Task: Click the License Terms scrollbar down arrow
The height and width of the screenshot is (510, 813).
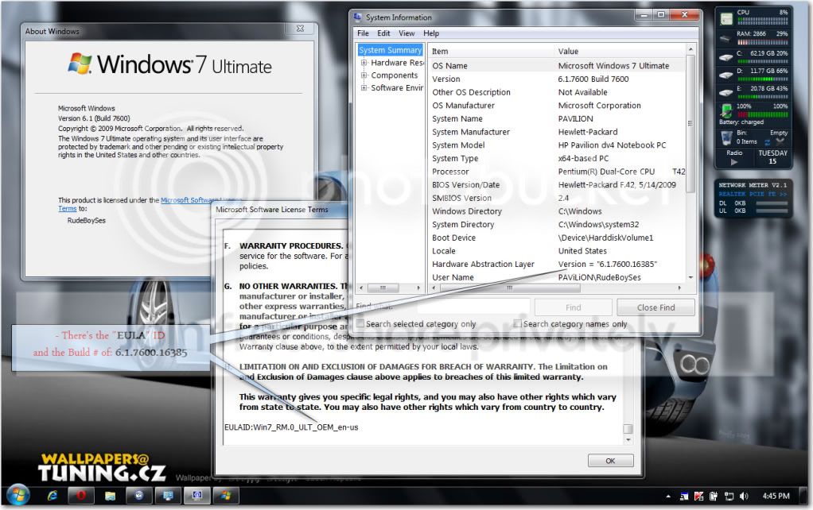Action: 628,439
